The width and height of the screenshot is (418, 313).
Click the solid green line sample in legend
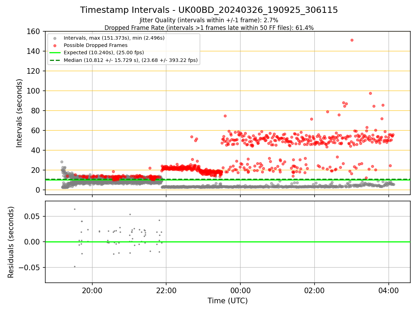[55, 53]
